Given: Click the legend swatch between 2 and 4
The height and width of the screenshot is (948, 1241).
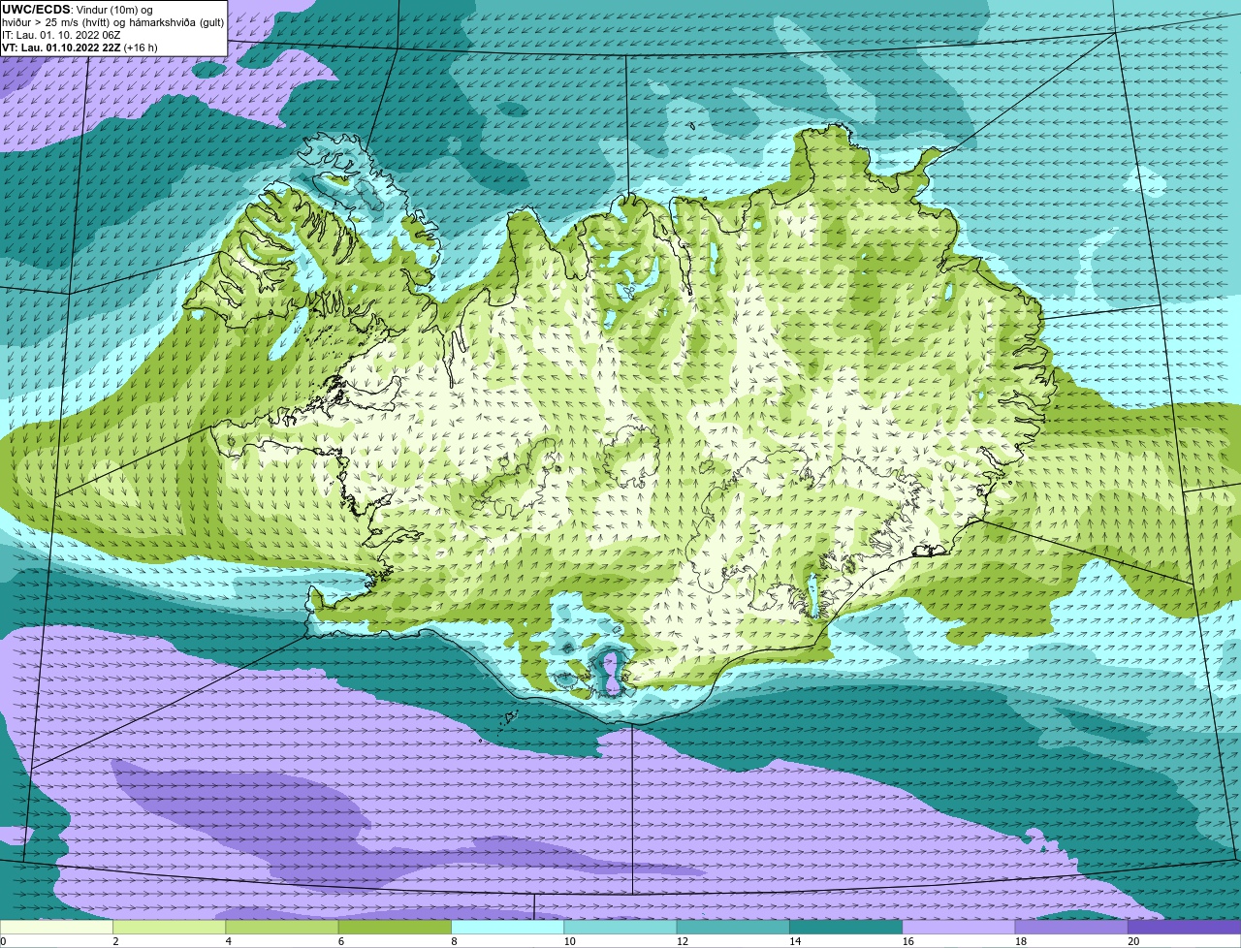Looking at the screenshot, I should coord(170,927).
